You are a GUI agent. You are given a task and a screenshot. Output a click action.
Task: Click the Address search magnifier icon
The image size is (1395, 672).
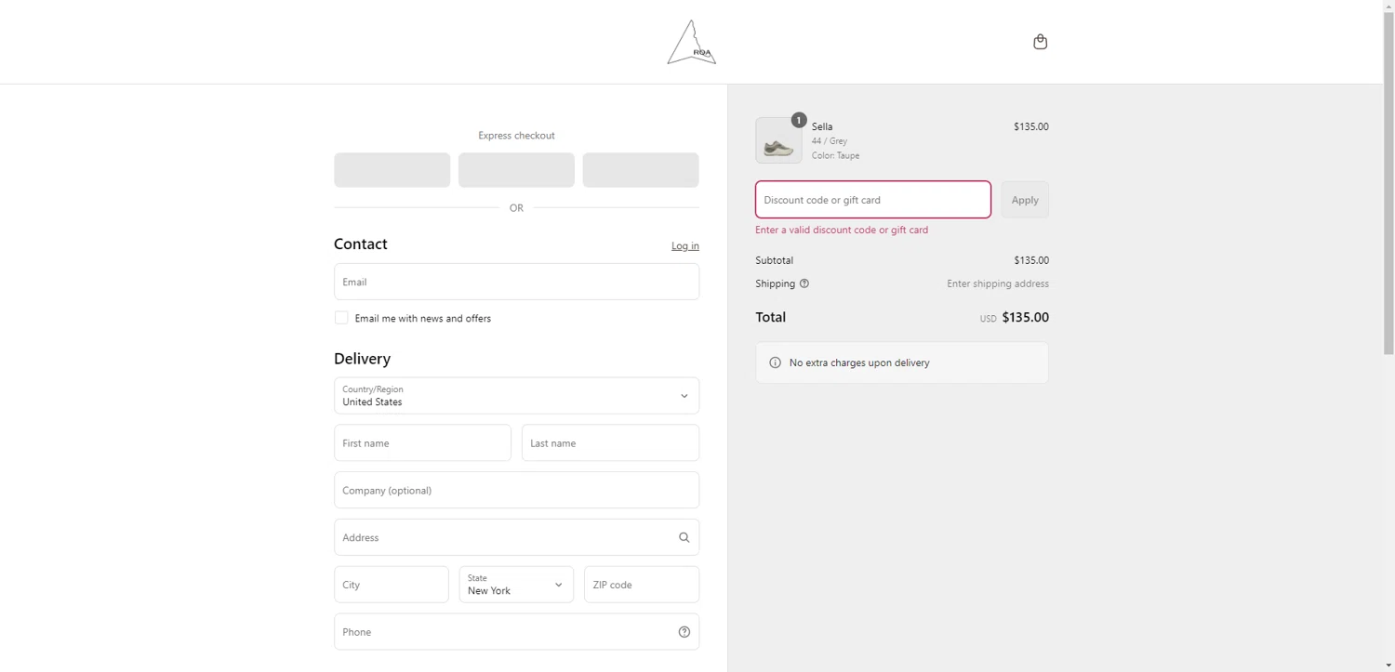(684, 537)
